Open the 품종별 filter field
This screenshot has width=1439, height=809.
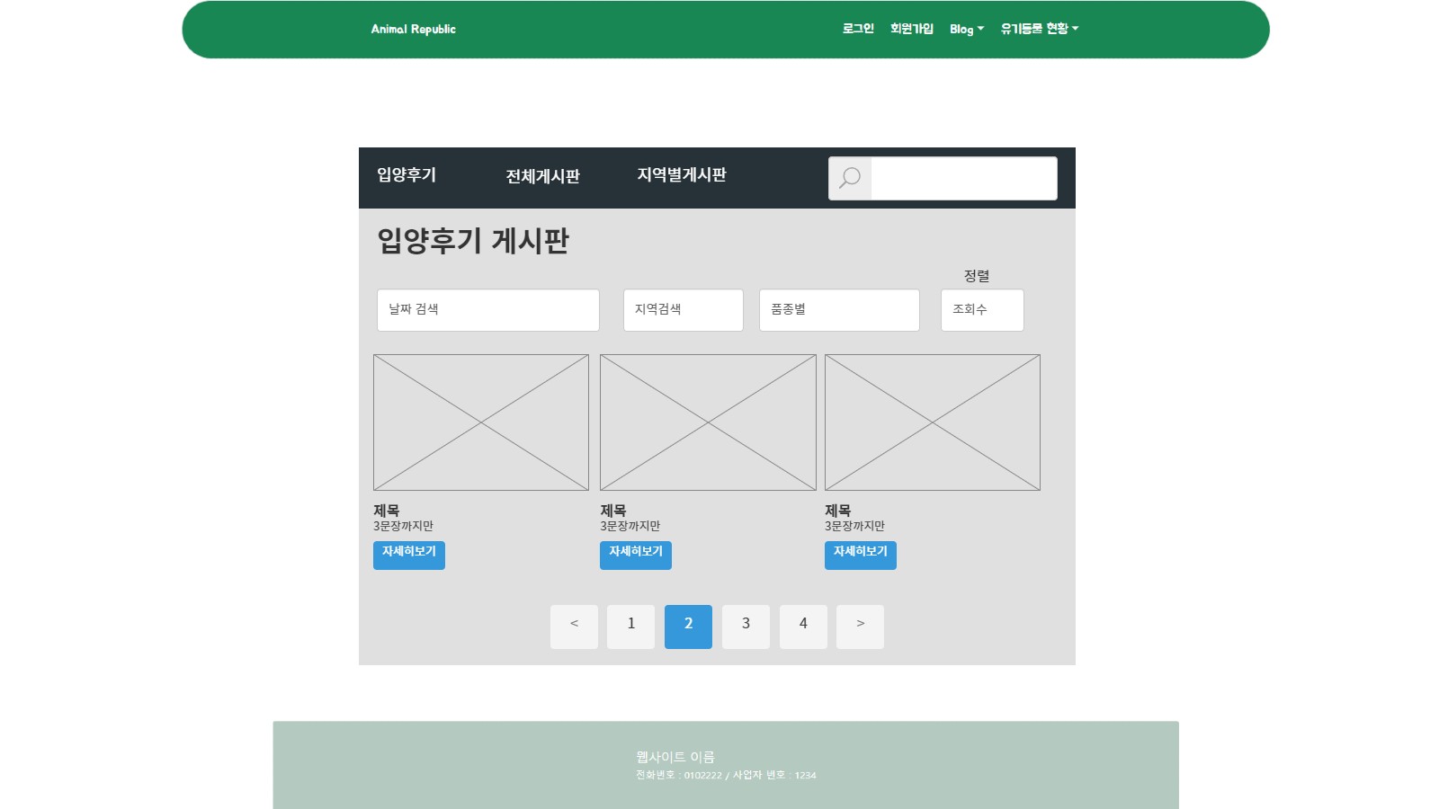(838, 310)
